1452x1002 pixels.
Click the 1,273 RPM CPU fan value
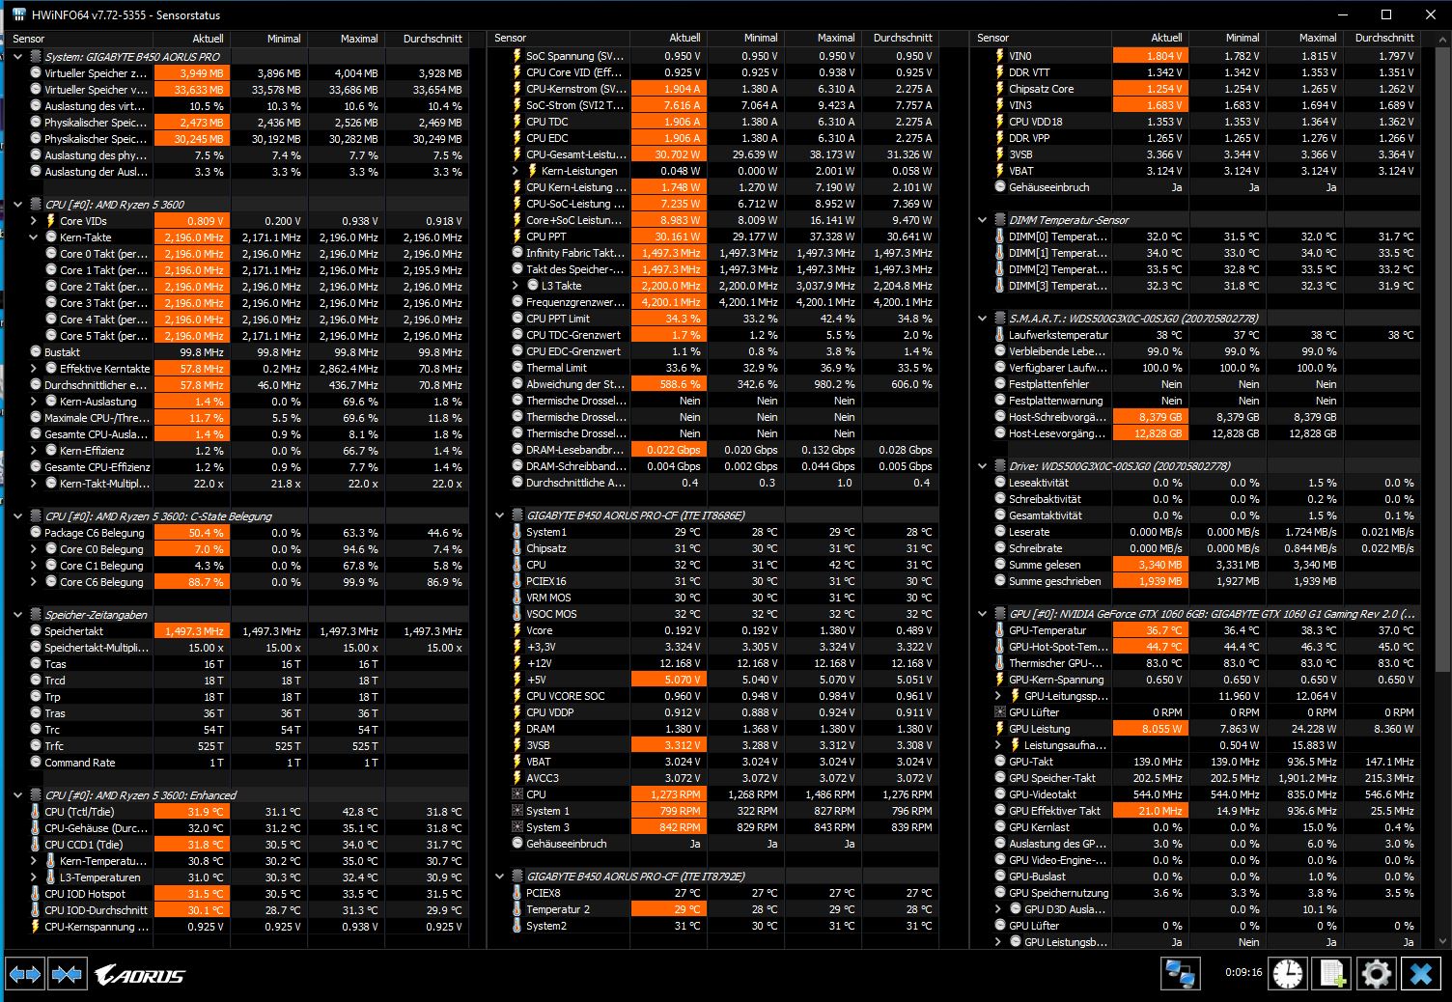(x=670, y=794)
